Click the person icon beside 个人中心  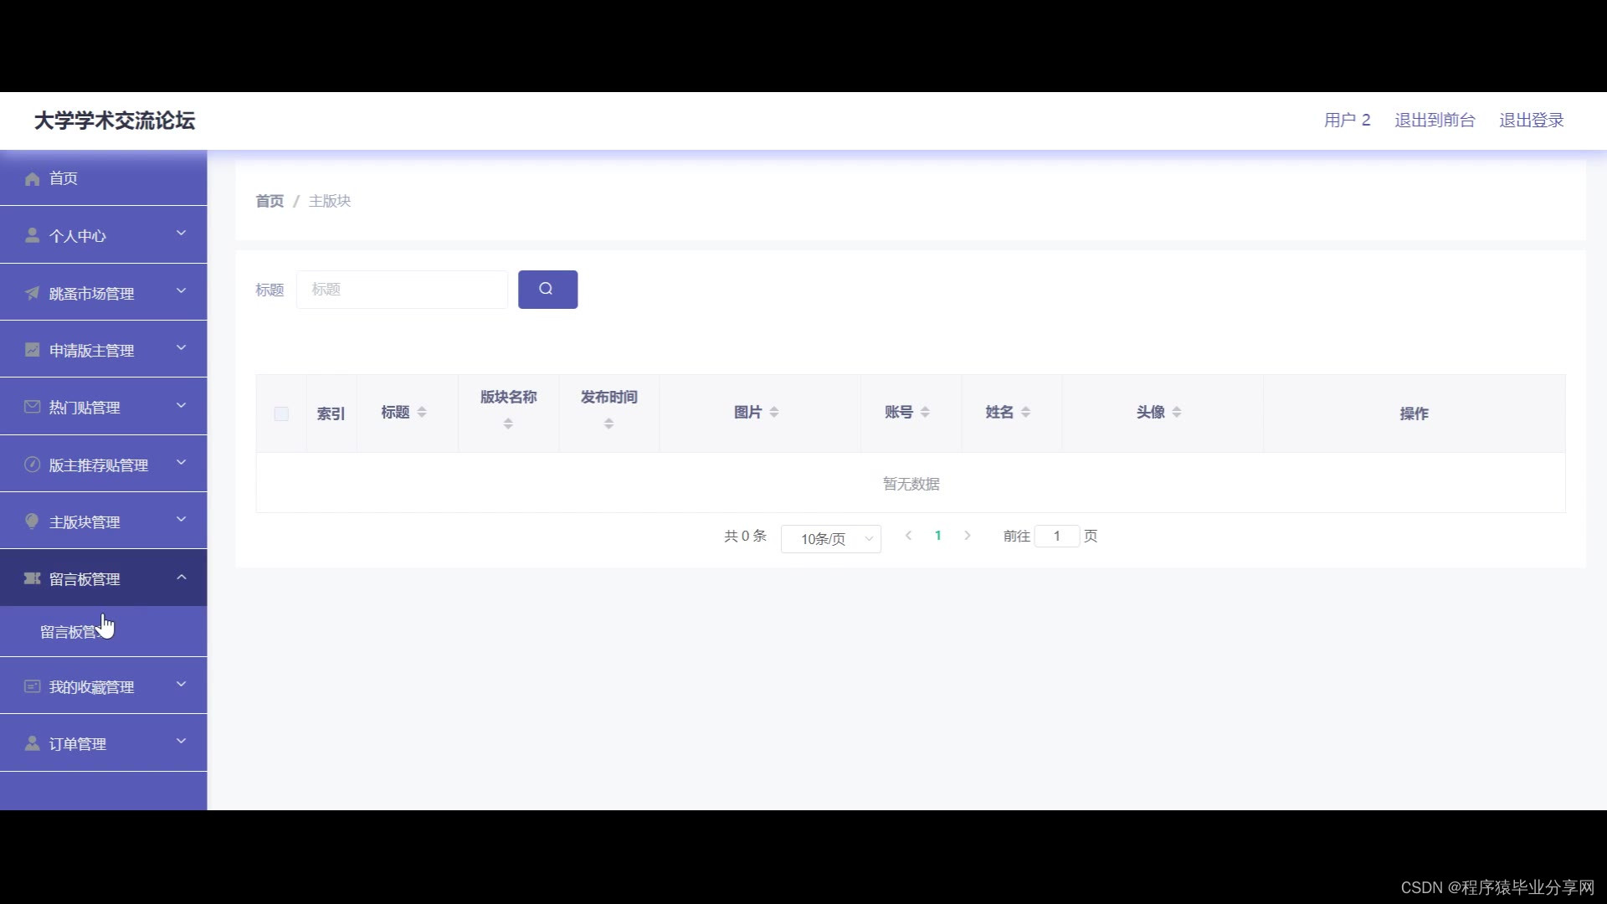point(32,236)
